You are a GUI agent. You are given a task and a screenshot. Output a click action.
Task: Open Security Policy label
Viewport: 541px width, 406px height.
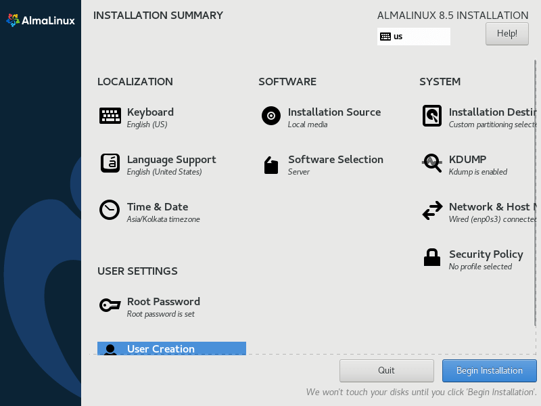486,254
